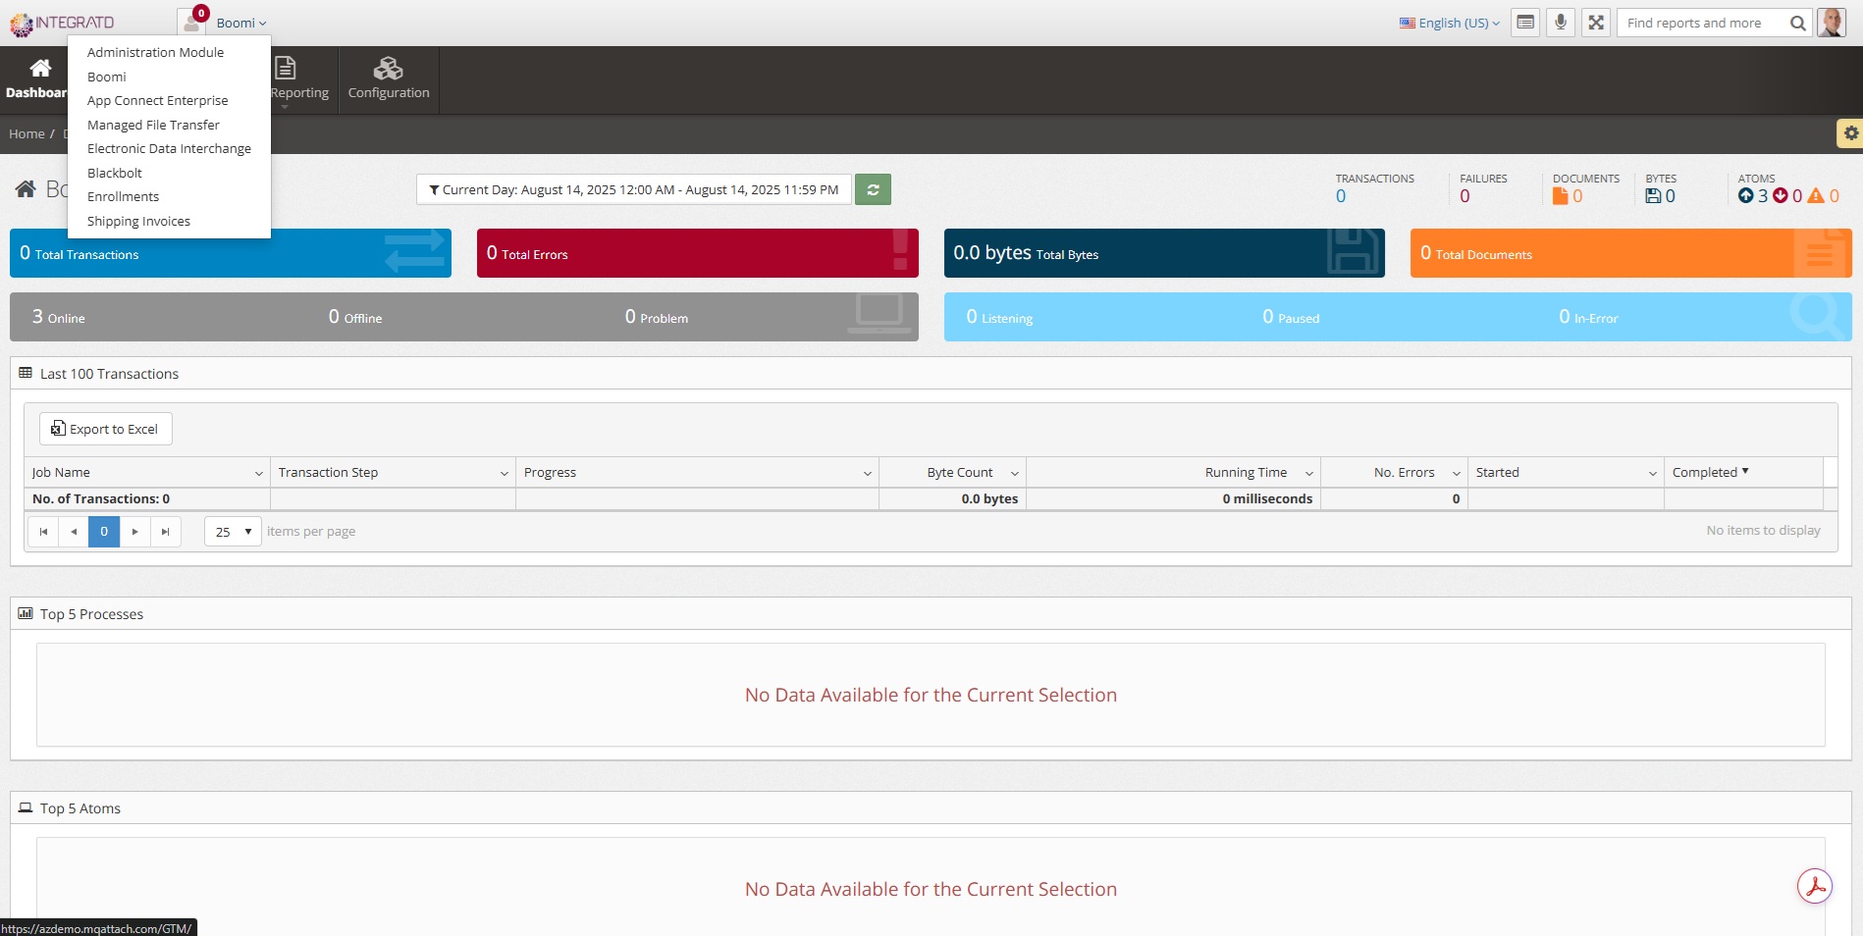Open the Boomi module dropdown

pos(237,22)
